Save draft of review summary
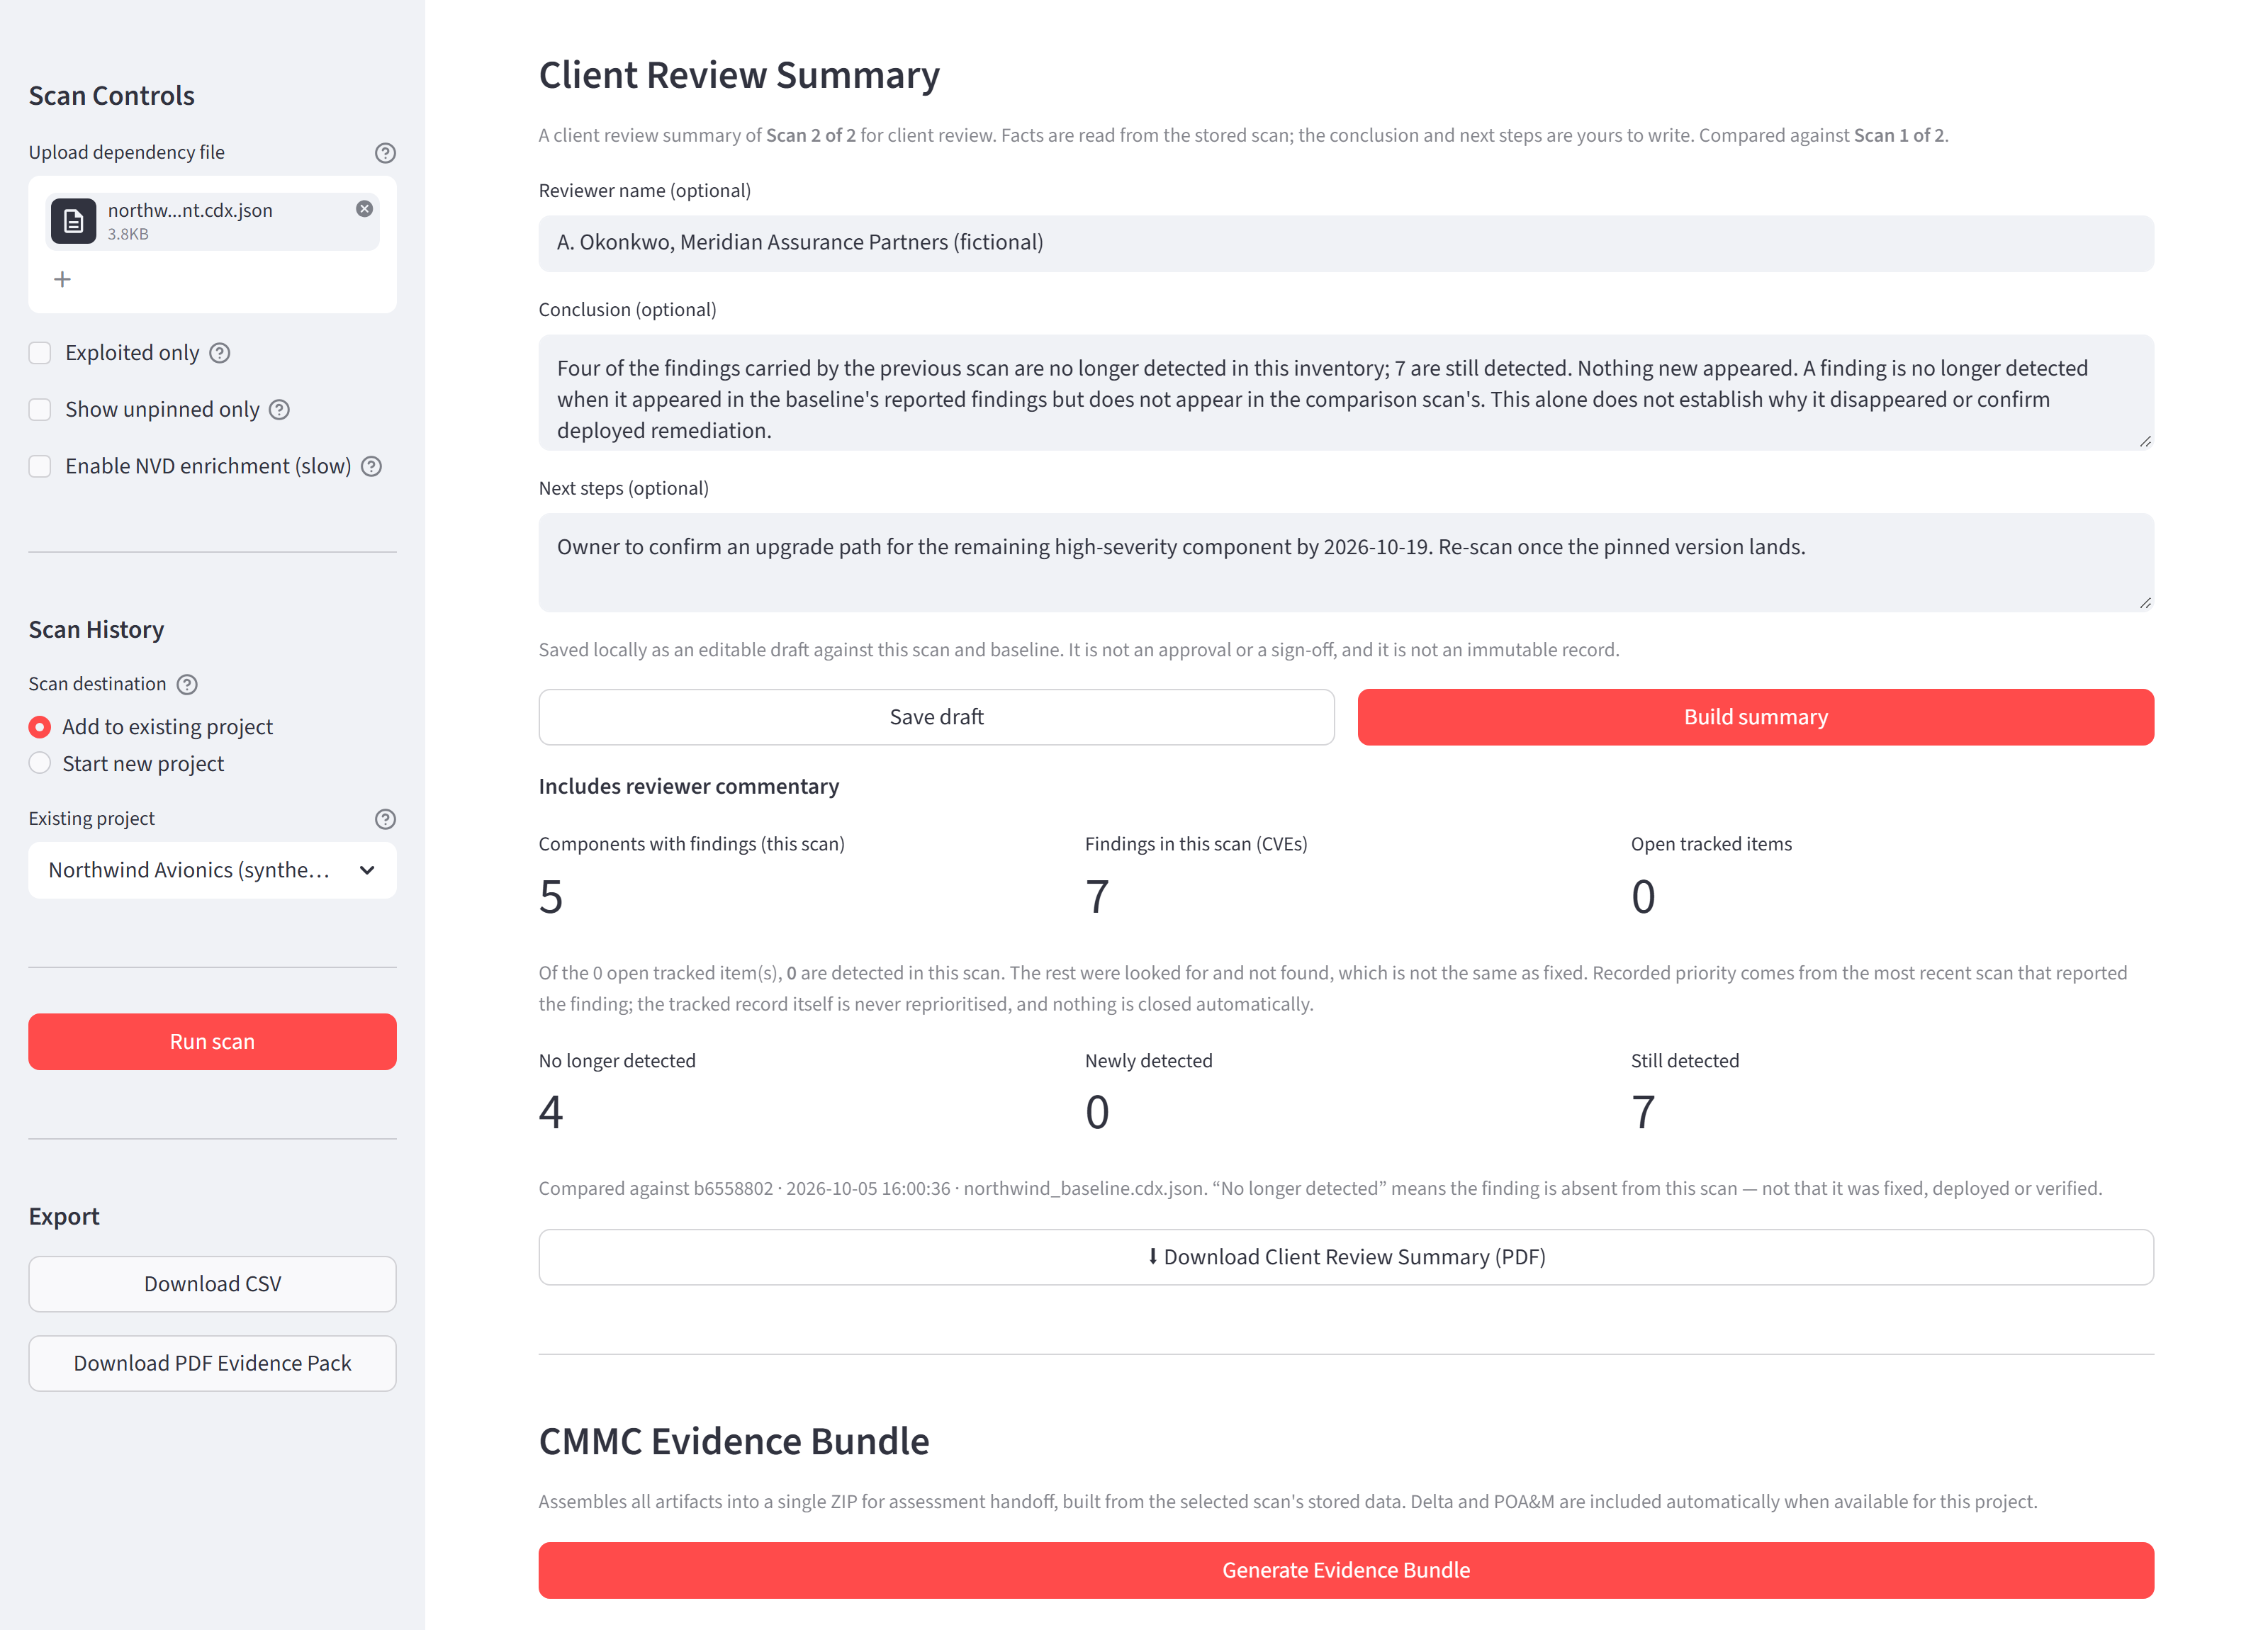This screenshot has height=1630, width=2268. pos(936,717)
